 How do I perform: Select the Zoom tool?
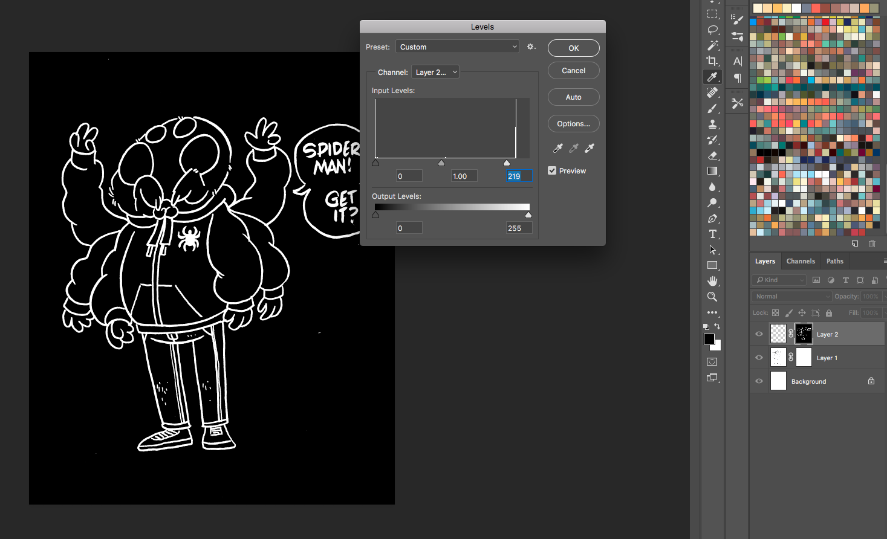pos(712,297)
